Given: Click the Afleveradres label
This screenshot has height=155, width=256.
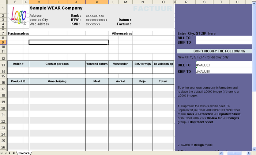Looking at the screenshot, I should click(122, 33).
